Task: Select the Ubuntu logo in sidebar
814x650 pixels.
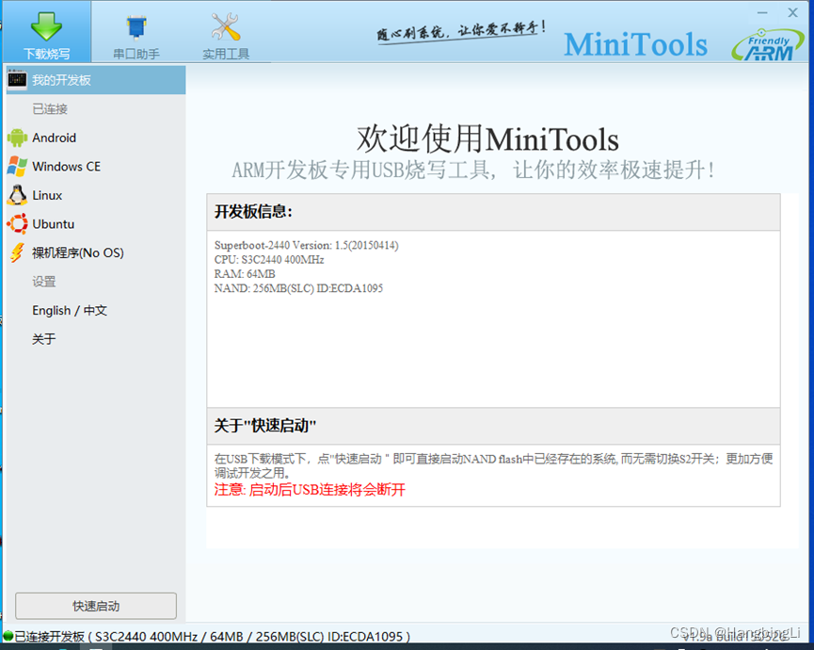Action: 20,224
